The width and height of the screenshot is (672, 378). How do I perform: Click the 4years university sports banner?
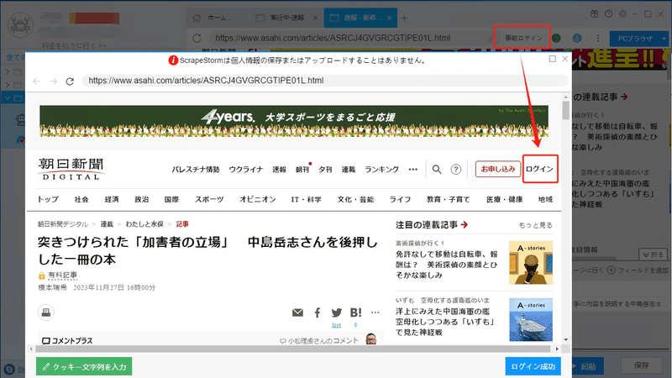click(294, 121)
